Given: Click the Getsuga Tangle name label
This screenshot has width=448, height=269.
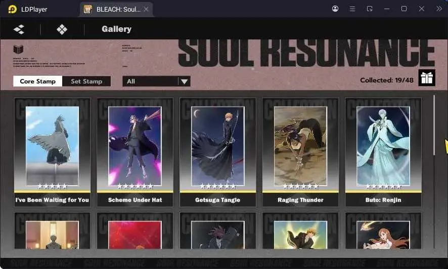Looking at the screenshot, I should (218, 200).
